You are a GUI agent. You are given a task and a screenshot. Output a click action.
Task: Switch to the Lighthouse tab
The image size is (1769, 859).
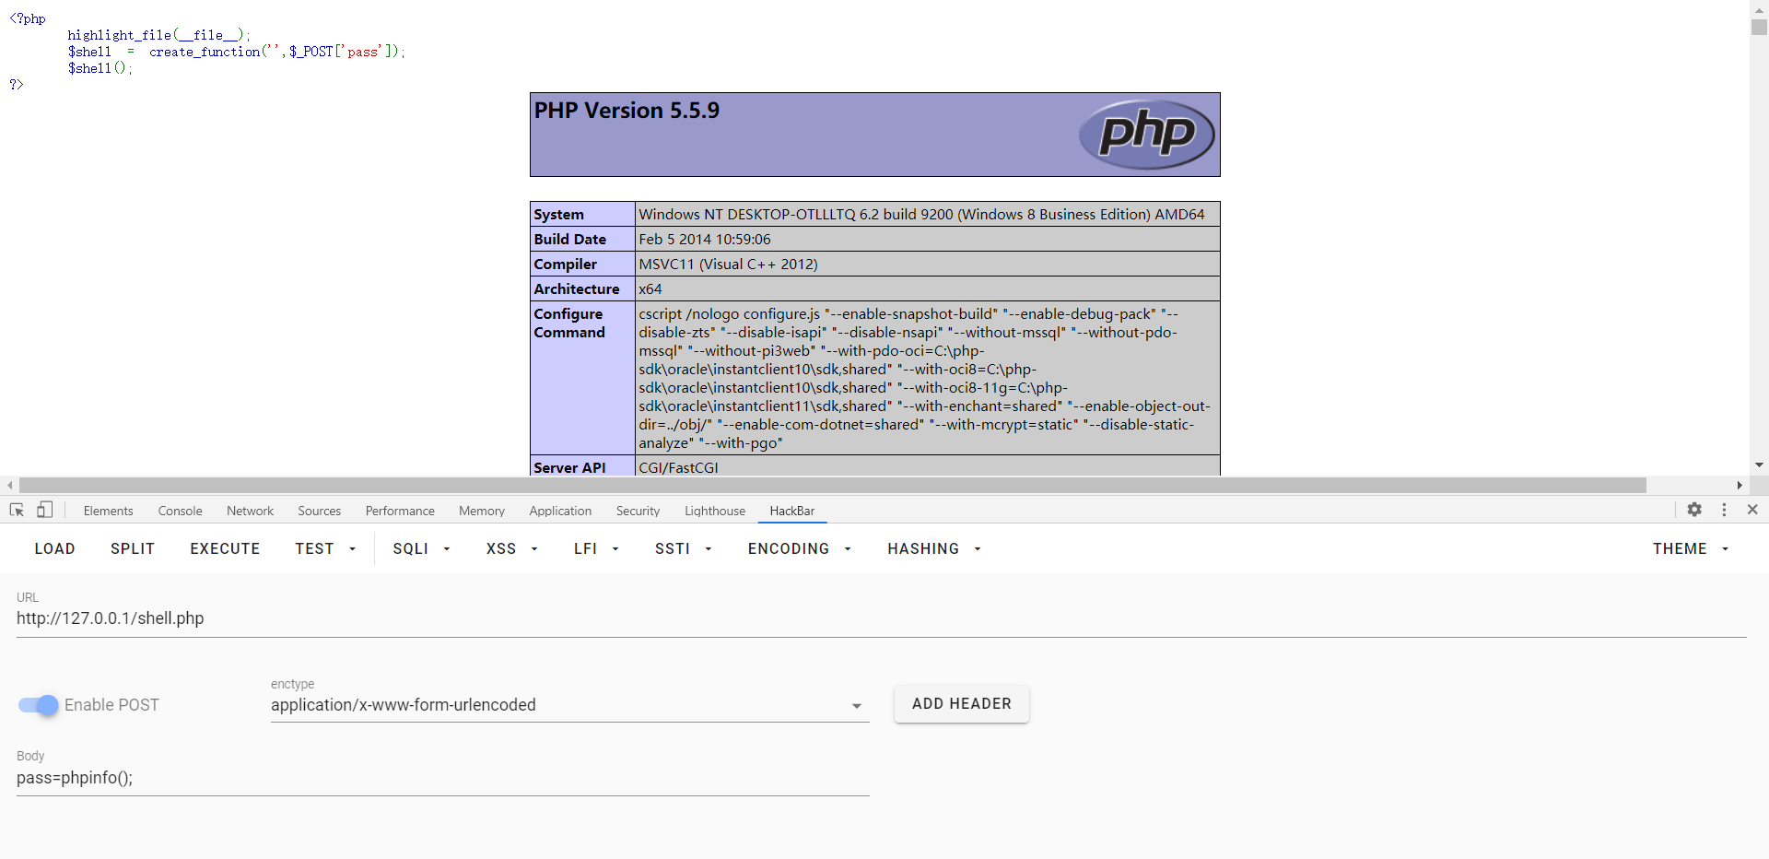pyautogui.click(x=715, y=511)
